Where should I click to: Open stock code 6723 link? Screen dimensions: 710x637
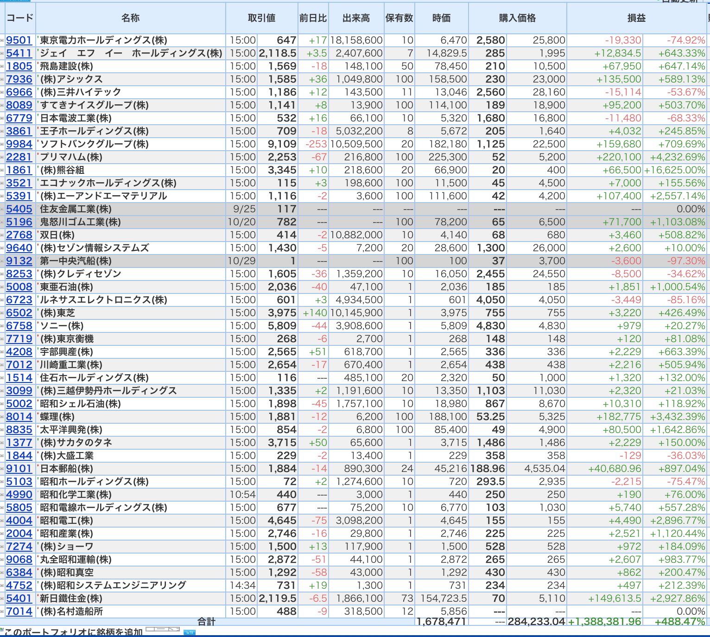pyautogui.click(x=19, y=300)
